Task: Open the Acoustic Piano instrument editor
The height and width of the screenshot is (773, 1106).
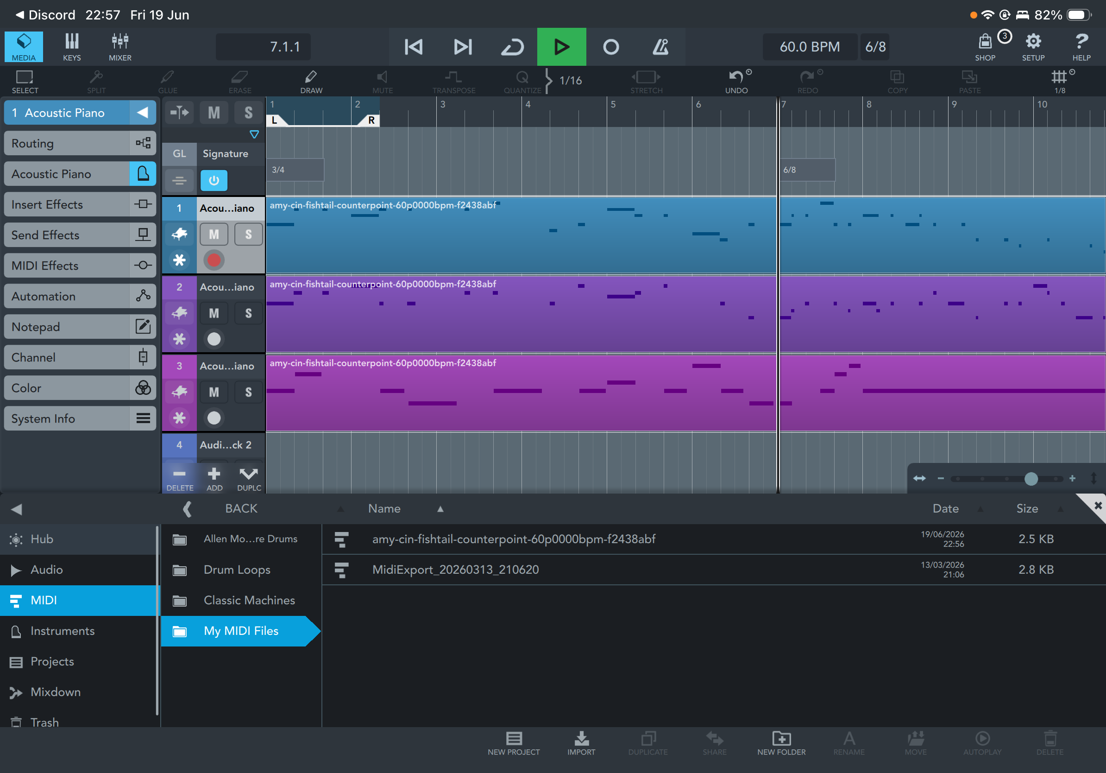Action: (x=143, y=173)
